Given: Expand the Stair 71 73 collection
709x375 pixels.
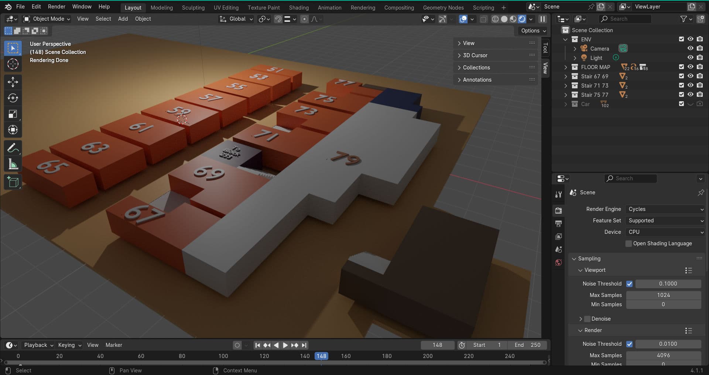Looking at the screenshot, I should (x=565, y=86).
